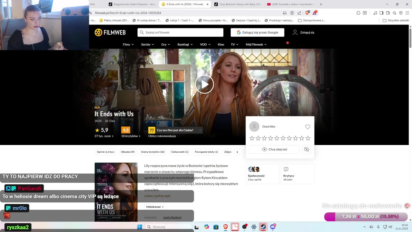The image size is (412, 232).
Task: Open the Krytycy ratings card
Action: pos(297,174)
